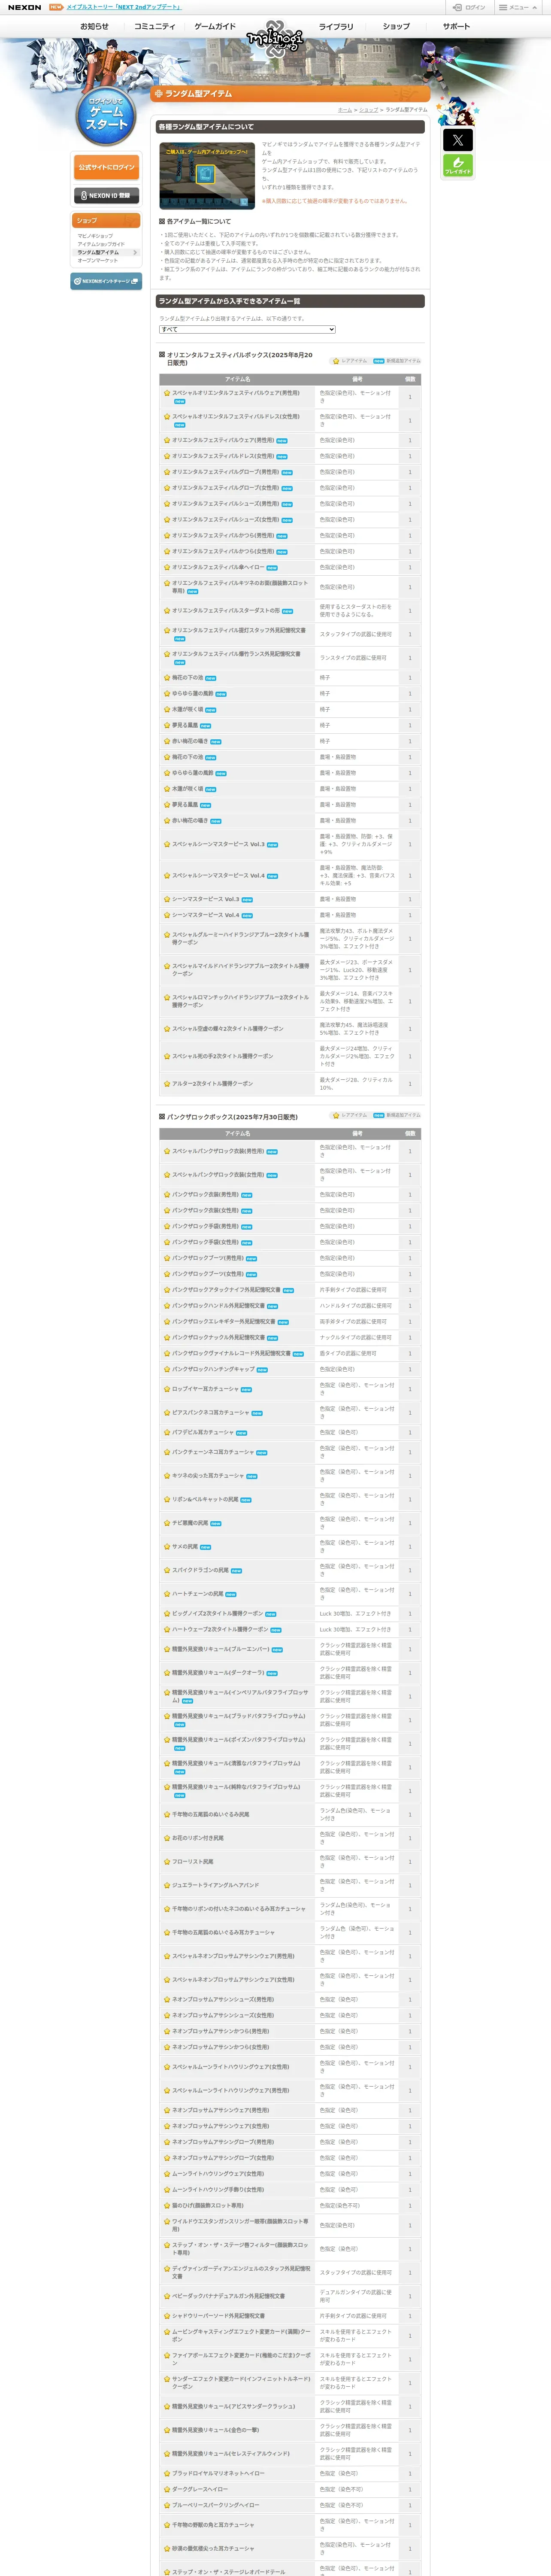Open ゲームガイド in the main navigation

(x=215, y=26)
